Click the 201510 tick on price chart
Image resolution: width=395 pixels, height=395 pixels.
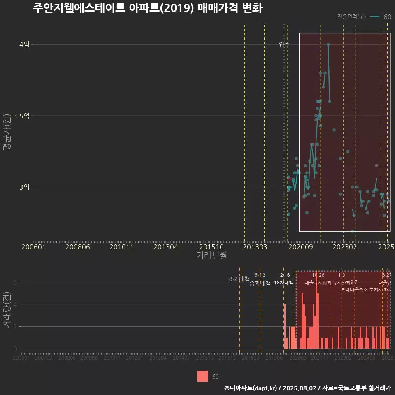click(x=211, y=247)
